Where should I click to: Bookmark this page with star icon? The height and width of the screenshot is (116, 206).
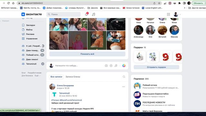[159, 3]
